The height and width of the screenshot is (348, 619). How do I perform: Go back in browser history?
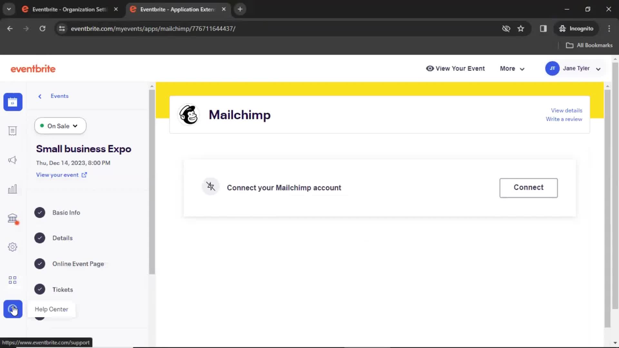coord(10,29)
